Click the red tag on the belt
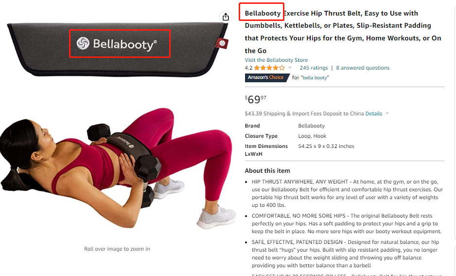This screenshot has height=276, width=456. [222, 43]
